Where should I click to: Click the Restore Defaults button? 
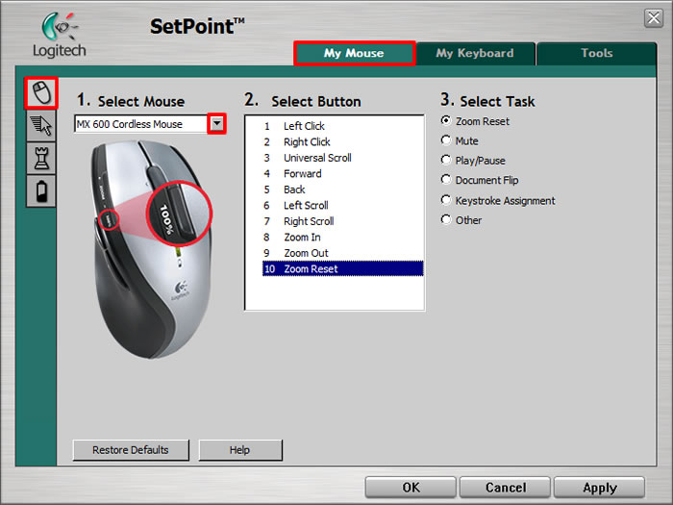coord(131,450)
